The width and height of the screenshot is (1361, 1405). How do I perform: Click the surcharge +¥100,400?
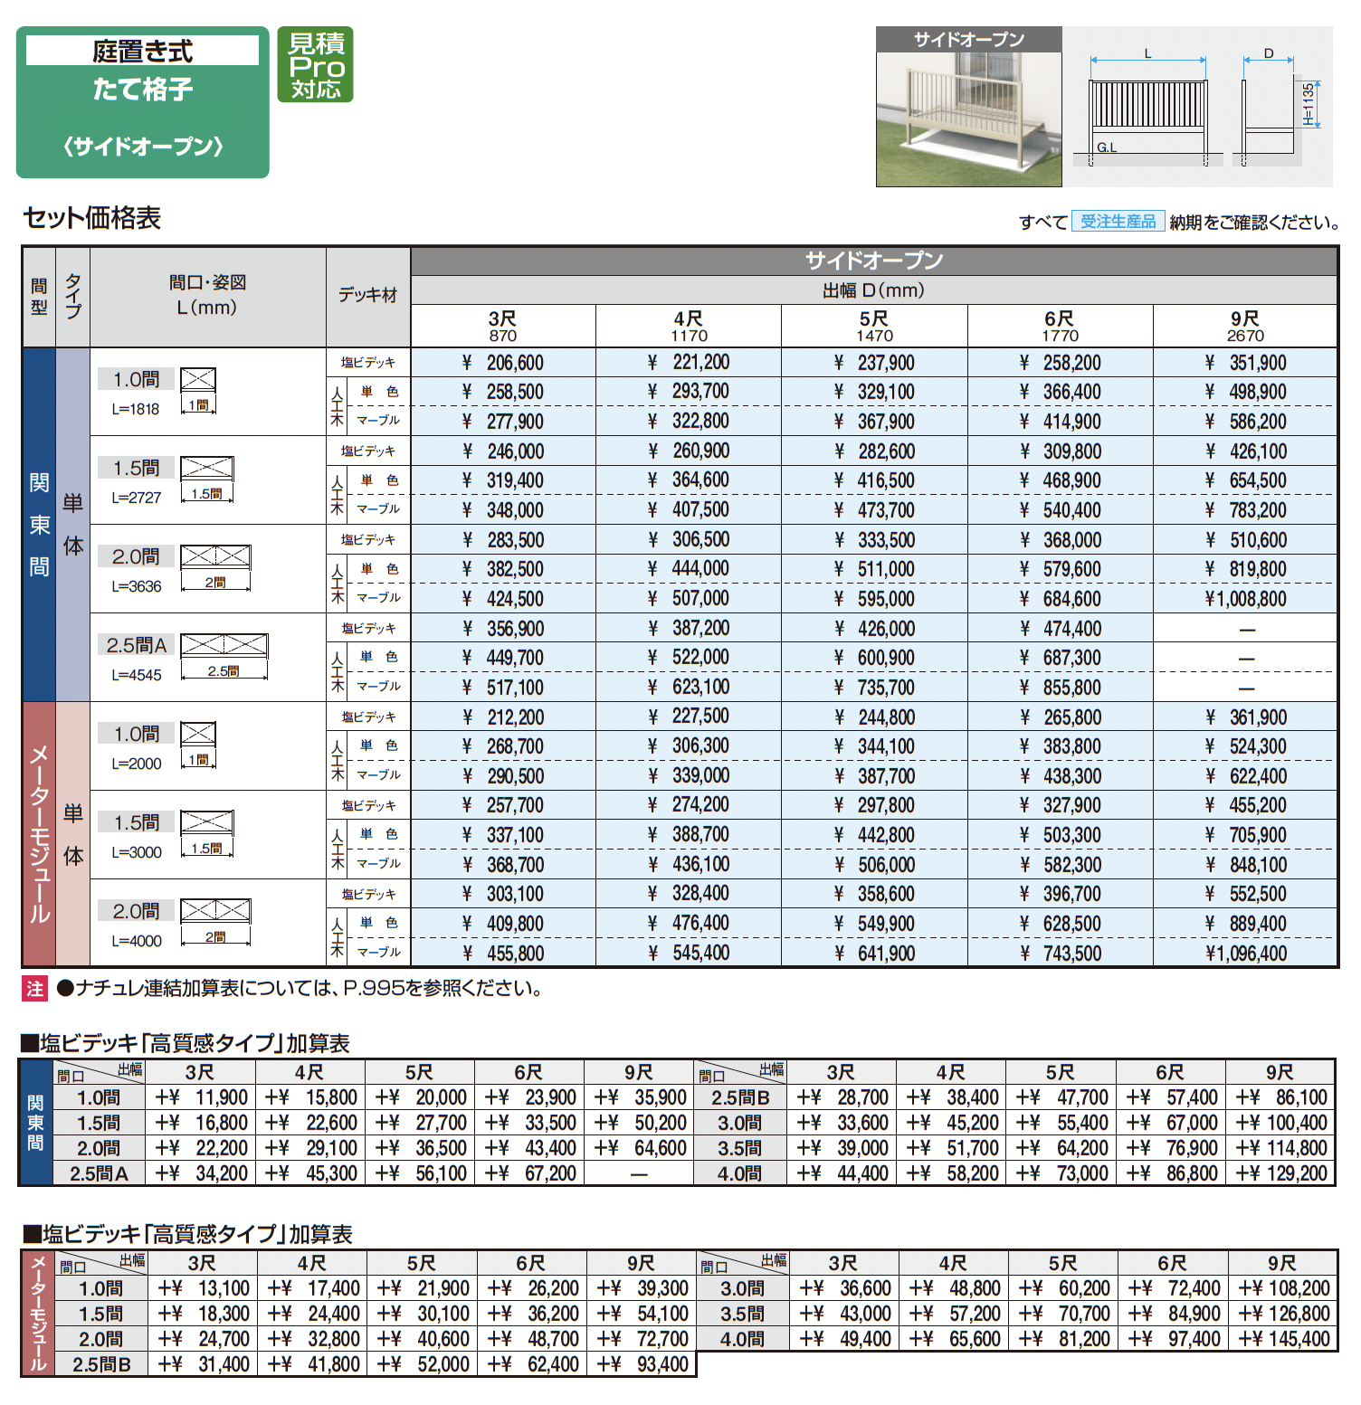1281,1123
